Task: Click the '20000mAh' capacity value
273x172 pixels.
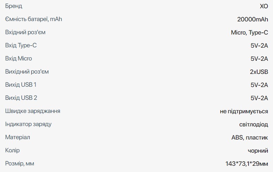Action: 253,19
